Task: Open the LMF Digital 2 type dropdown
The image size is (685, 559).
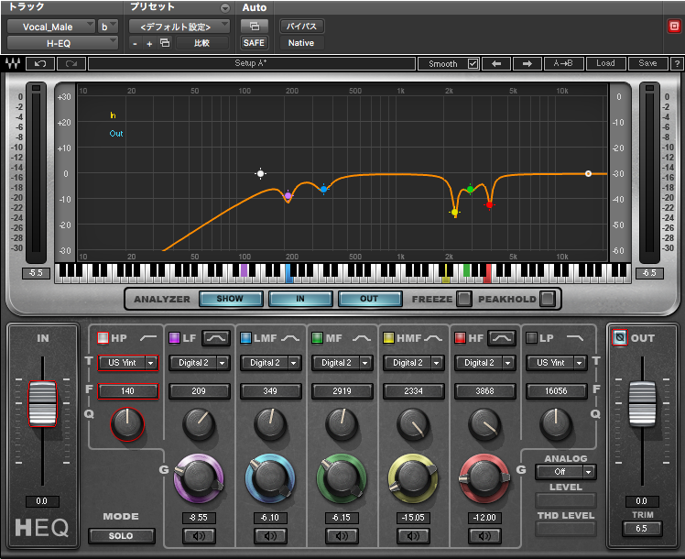Action: (x=270, y=363)
